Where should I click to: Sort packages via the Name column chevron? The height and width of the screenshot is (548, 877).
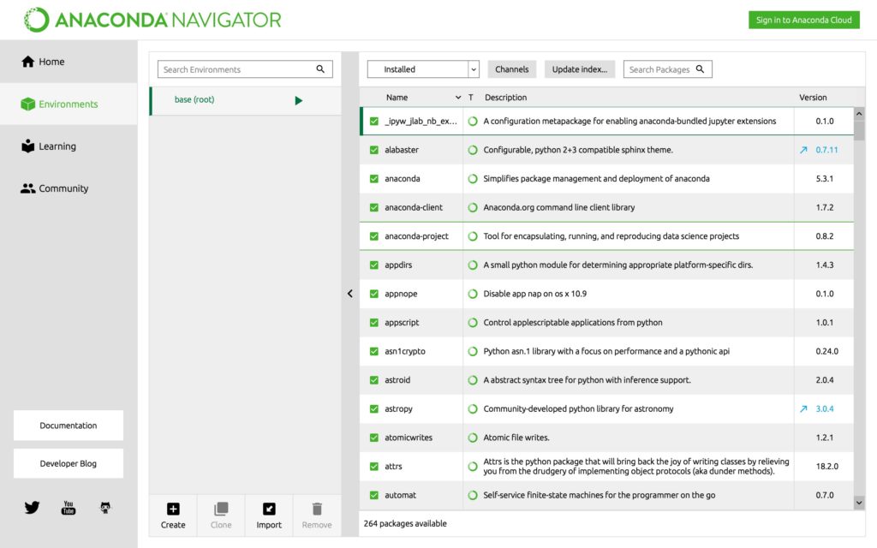point(458,98)
